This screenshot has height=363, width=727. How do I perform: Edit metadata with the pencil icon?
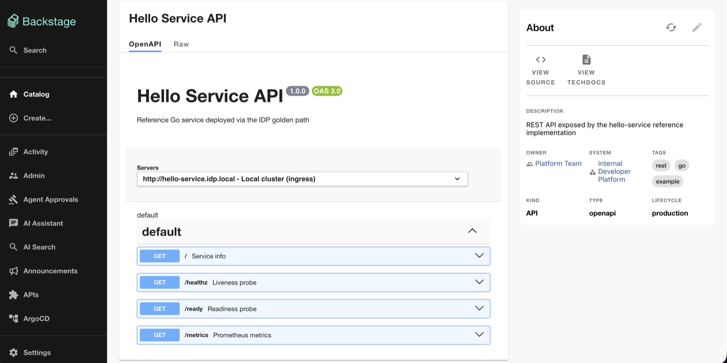tap(697, 28)
